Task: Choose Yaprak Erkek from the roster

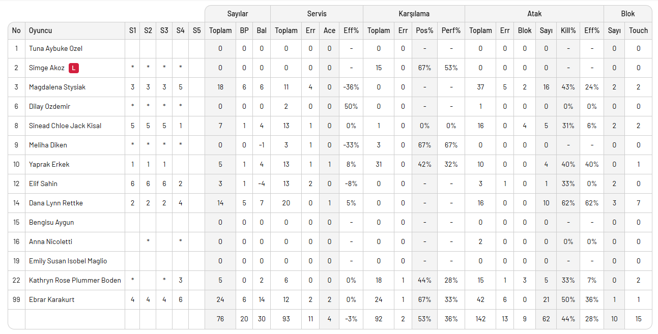Action: (49, 164)
